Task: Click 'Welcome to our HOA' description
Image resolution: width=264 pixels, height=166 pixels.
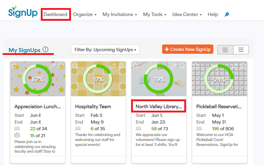Action: point(217,139)
